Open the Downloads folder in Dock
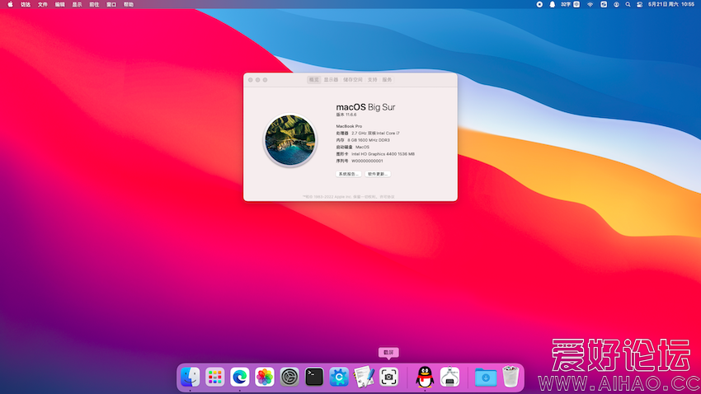The height and width of the screenshot is (394, 701). (x=486, y=378)
